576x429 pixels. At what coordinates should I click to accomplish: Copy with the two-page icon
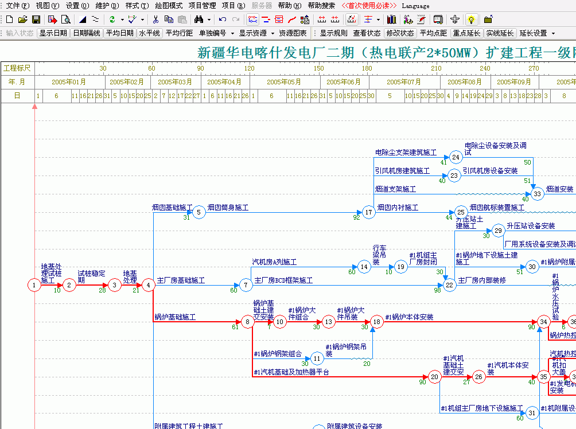(169, 19)
